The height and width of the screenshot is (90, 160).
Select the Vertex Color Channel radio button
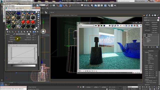(x=145, y=82)
